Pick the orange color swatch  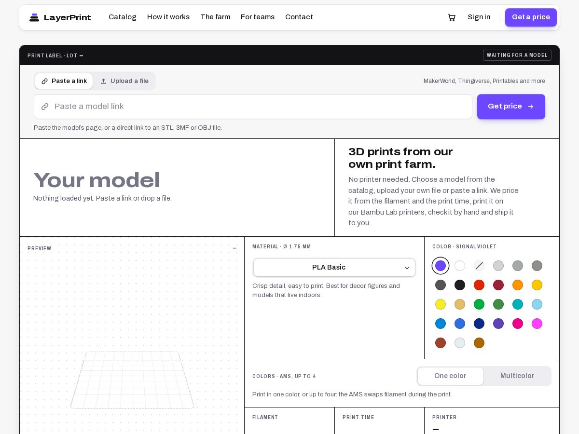click(518, 285)
